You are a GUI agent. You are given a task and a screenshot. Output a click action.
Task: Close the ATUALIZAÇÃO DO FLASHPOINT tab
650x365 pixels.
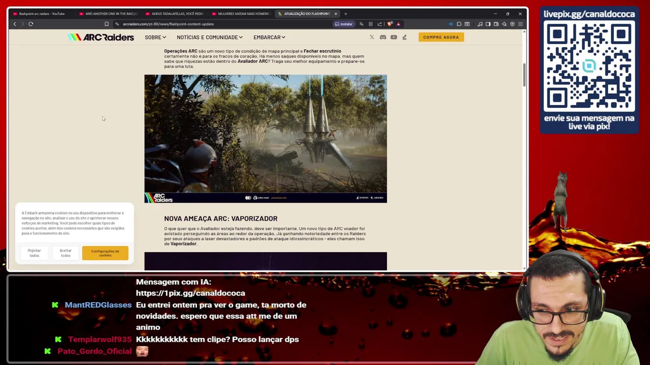click(x=336, y=14)
